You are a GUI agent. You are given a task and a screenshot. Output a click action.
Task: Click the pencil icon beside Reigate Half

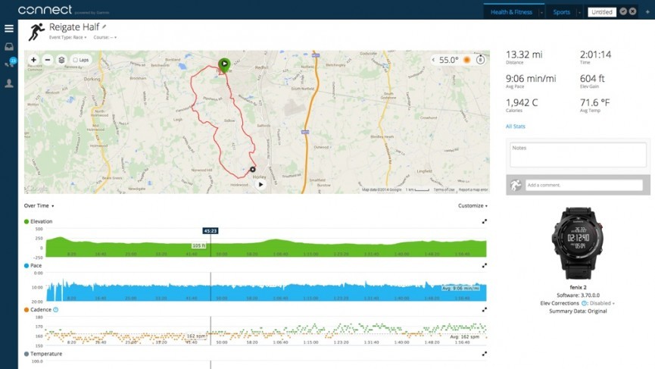(104, 27)
